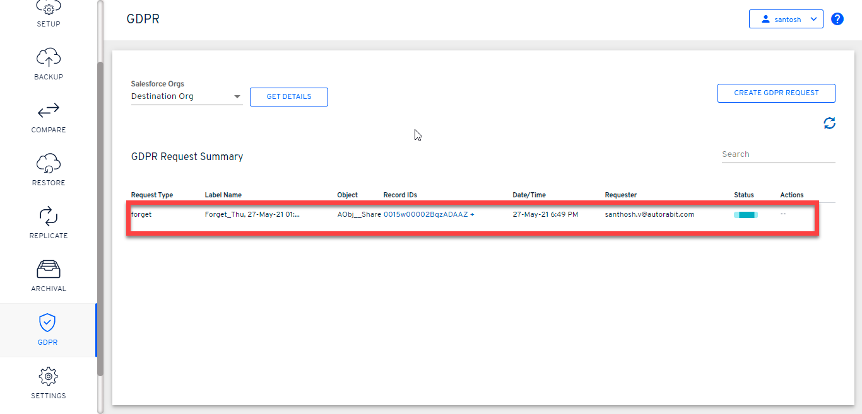862x414 pixels.
Task: Click the Date/Time column header
Action: pyautogui.click(x=529, y=195)
